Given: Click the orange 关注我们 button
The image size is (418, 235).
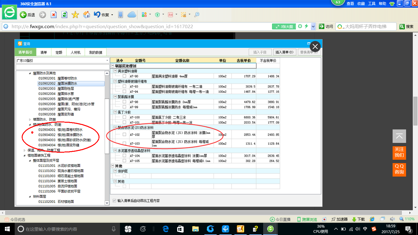Looking at the screenshot, I should [399, 152].
